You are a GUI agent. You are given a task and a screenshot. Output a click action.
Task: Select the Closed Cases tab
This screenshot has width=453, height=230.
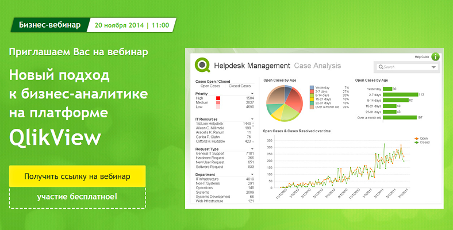coord(240,86)
